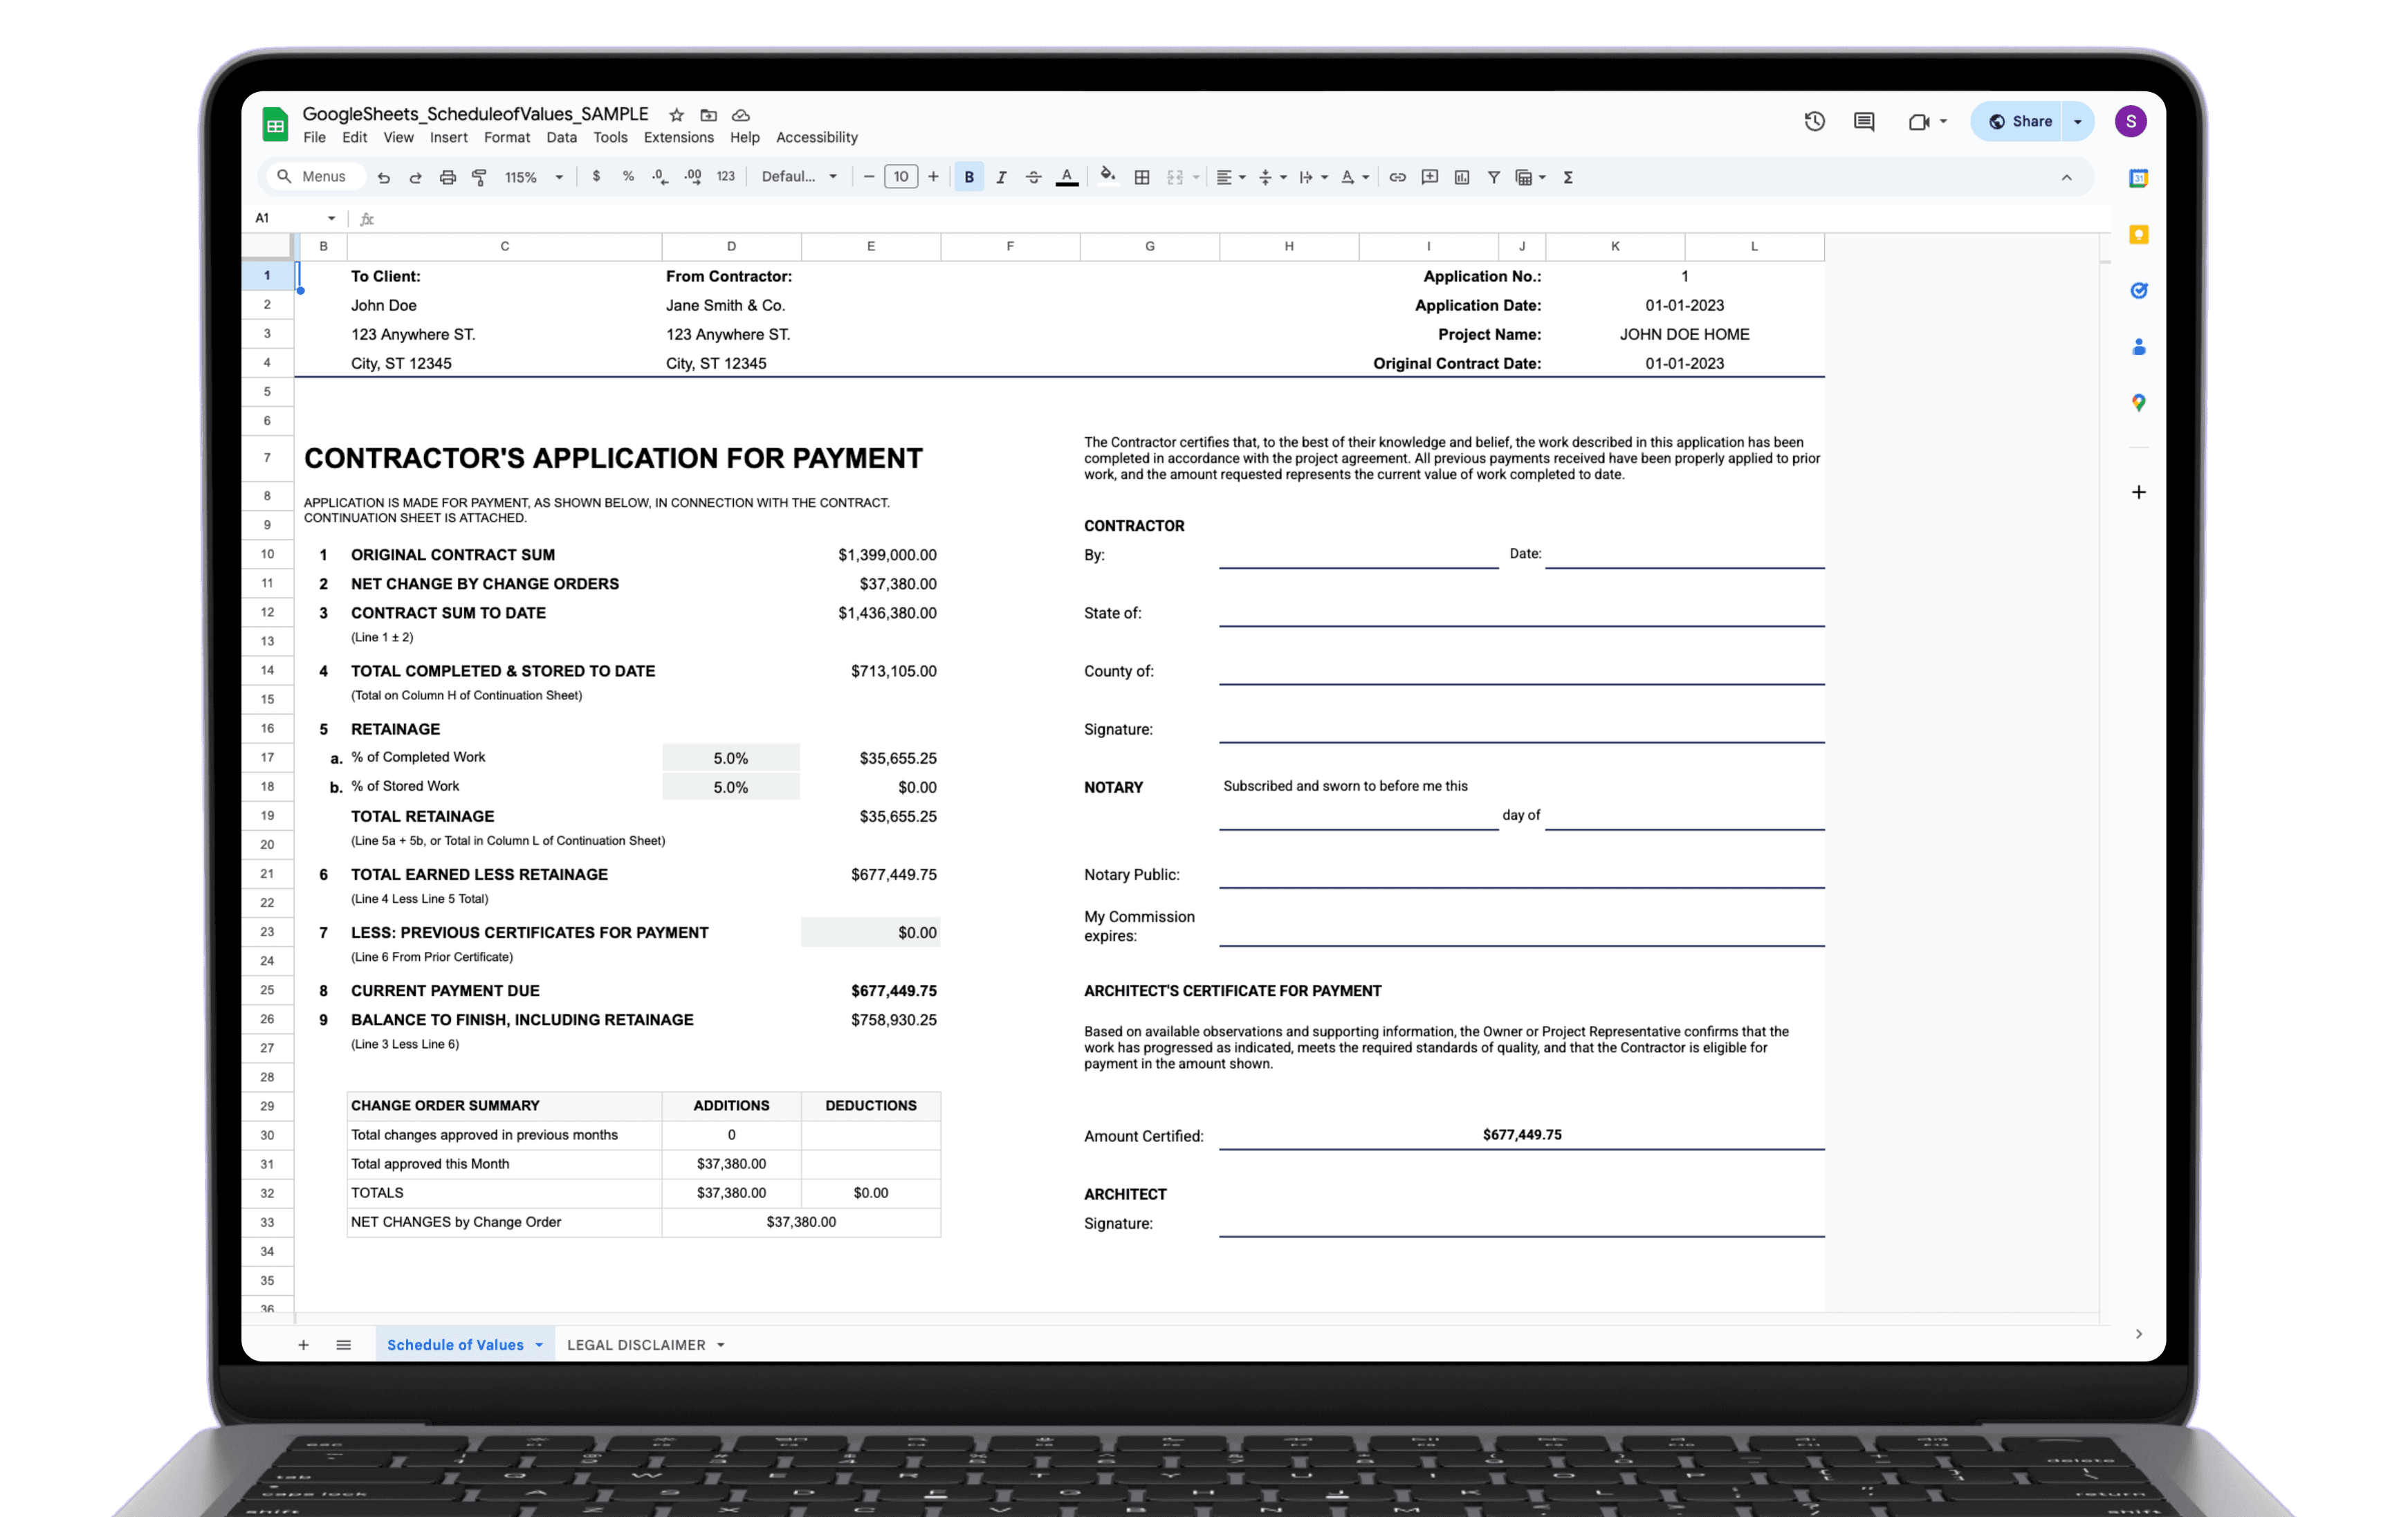Toggle strikethrough formatting
Image resolution: width=2408 pixels, height=1517 pixels.
point(1033,177)
